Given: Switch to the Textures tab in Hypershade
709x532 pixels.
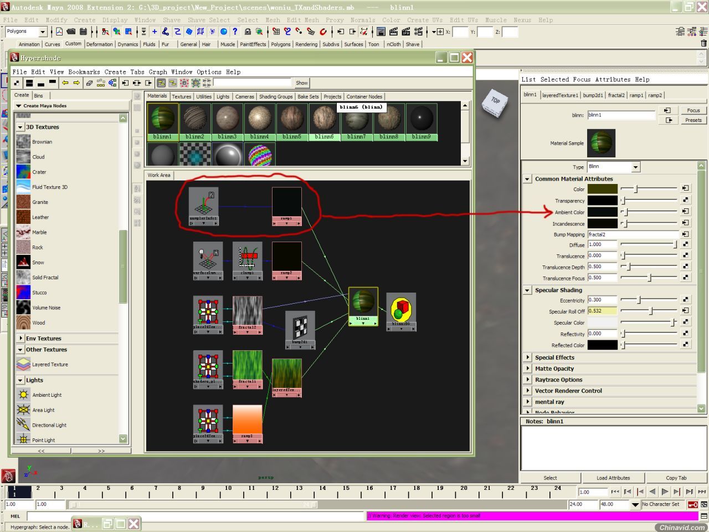Looking at the screenshot, I should coord(181,96).
